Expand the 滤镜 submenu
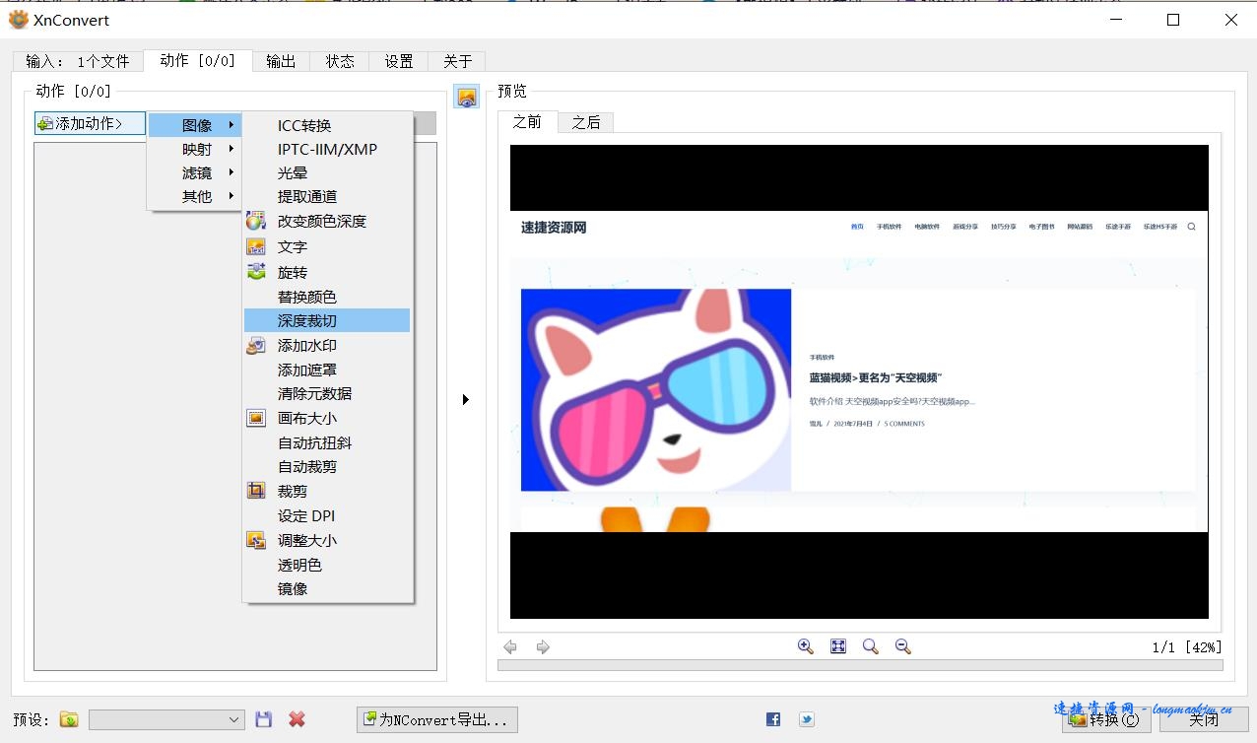 pos(195,172)
